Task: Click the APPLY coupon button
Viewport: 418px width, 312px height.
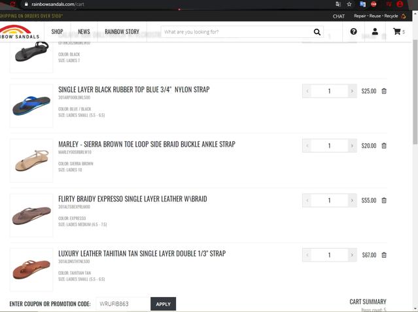Action: tap(163, 304)
